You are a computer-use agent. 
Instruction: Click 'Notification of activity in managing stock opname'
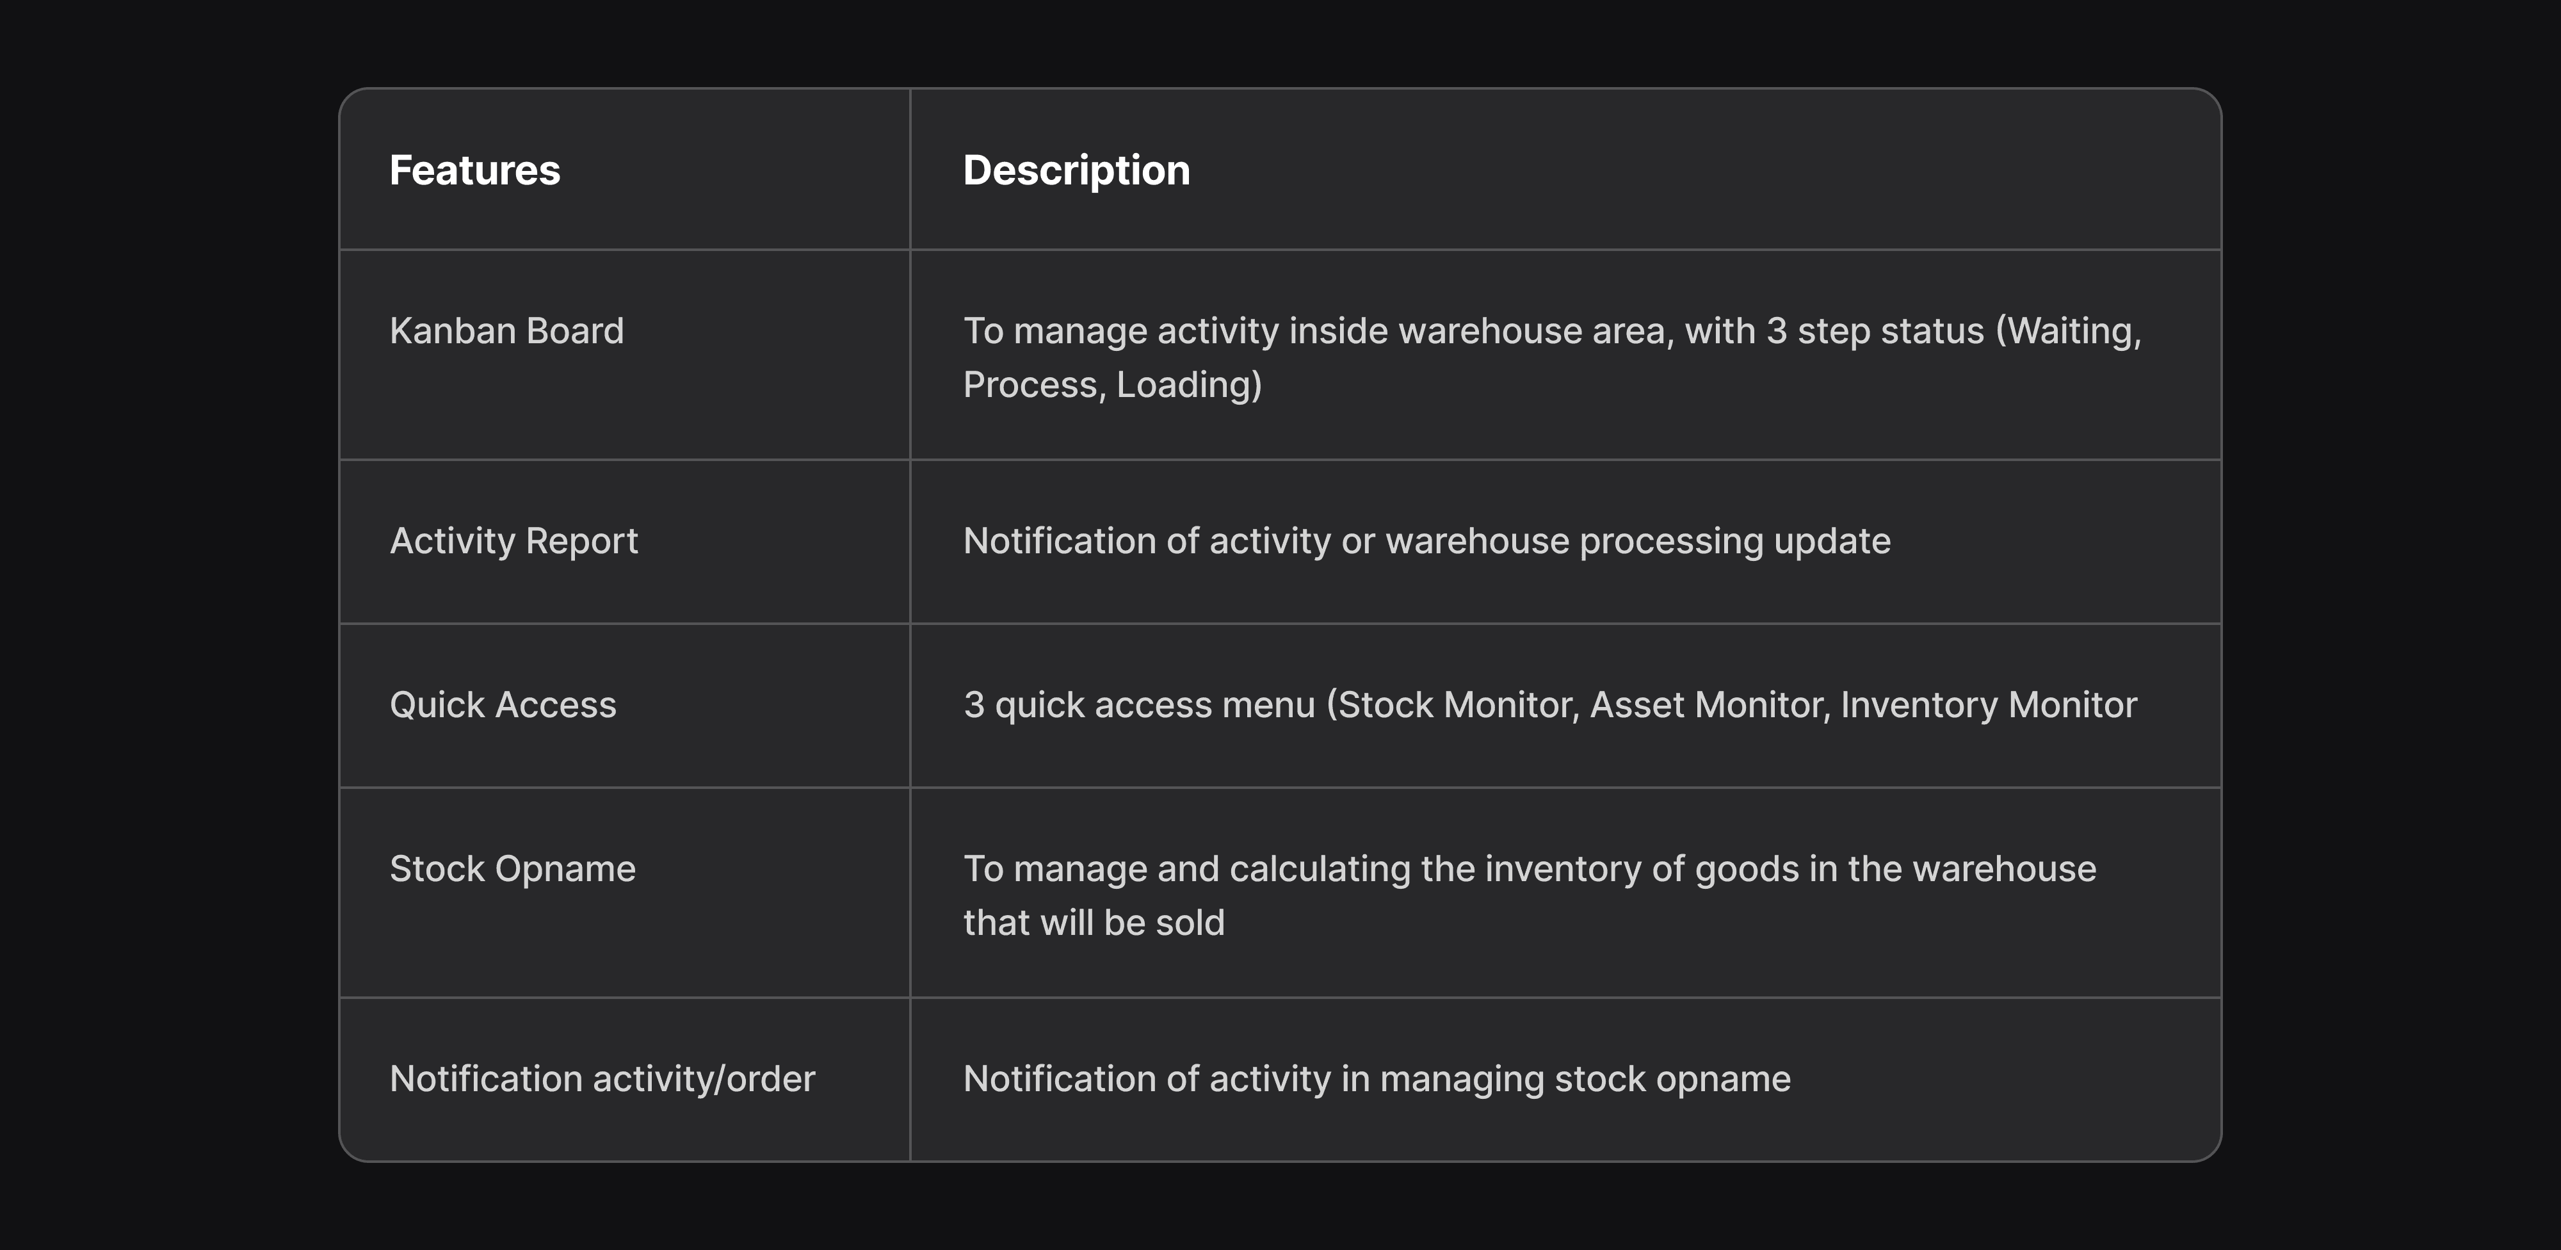1376,1078
